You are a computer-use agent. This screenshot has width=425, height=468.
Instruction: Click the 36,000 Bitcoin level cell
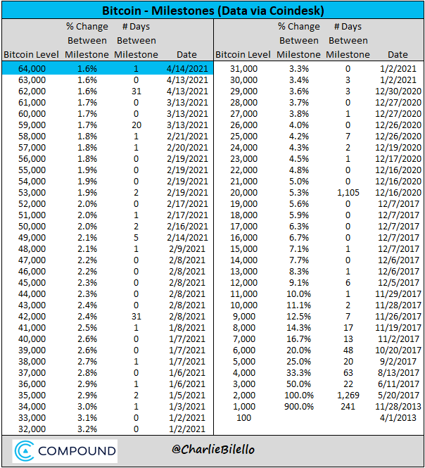point(32,384)
